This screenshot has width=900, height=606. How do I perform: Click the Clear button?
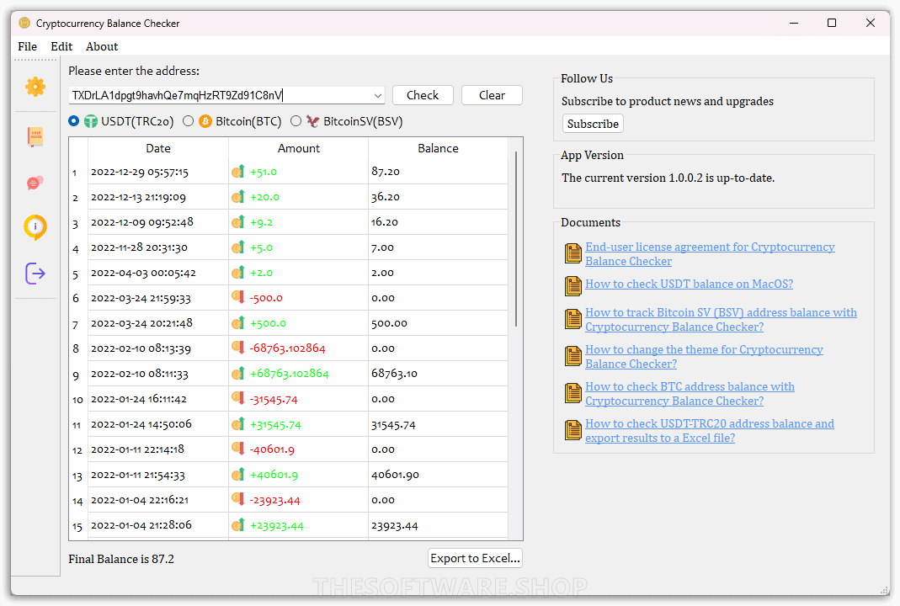point(492,95)
